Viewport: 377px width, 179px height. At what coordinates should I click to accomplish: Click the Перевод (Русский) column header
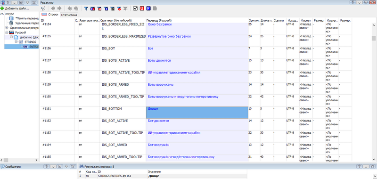point(197,21)
